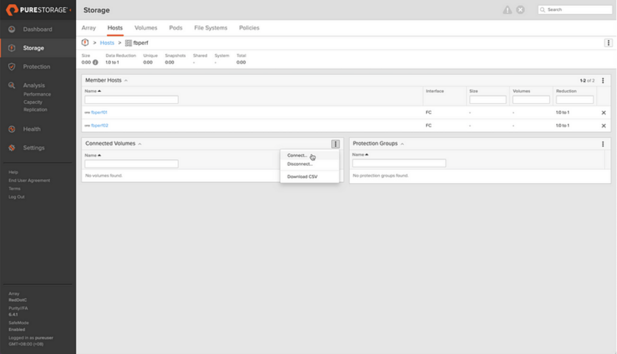
Task: Open the Terms link
Action: (x=15, y=188)
